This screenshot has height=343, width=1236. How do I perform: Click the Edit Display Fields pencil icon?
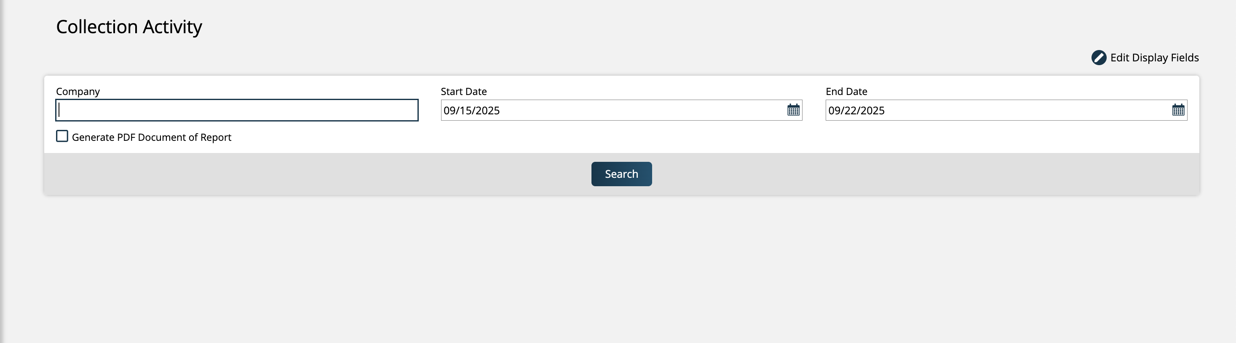coord(1098,58)
